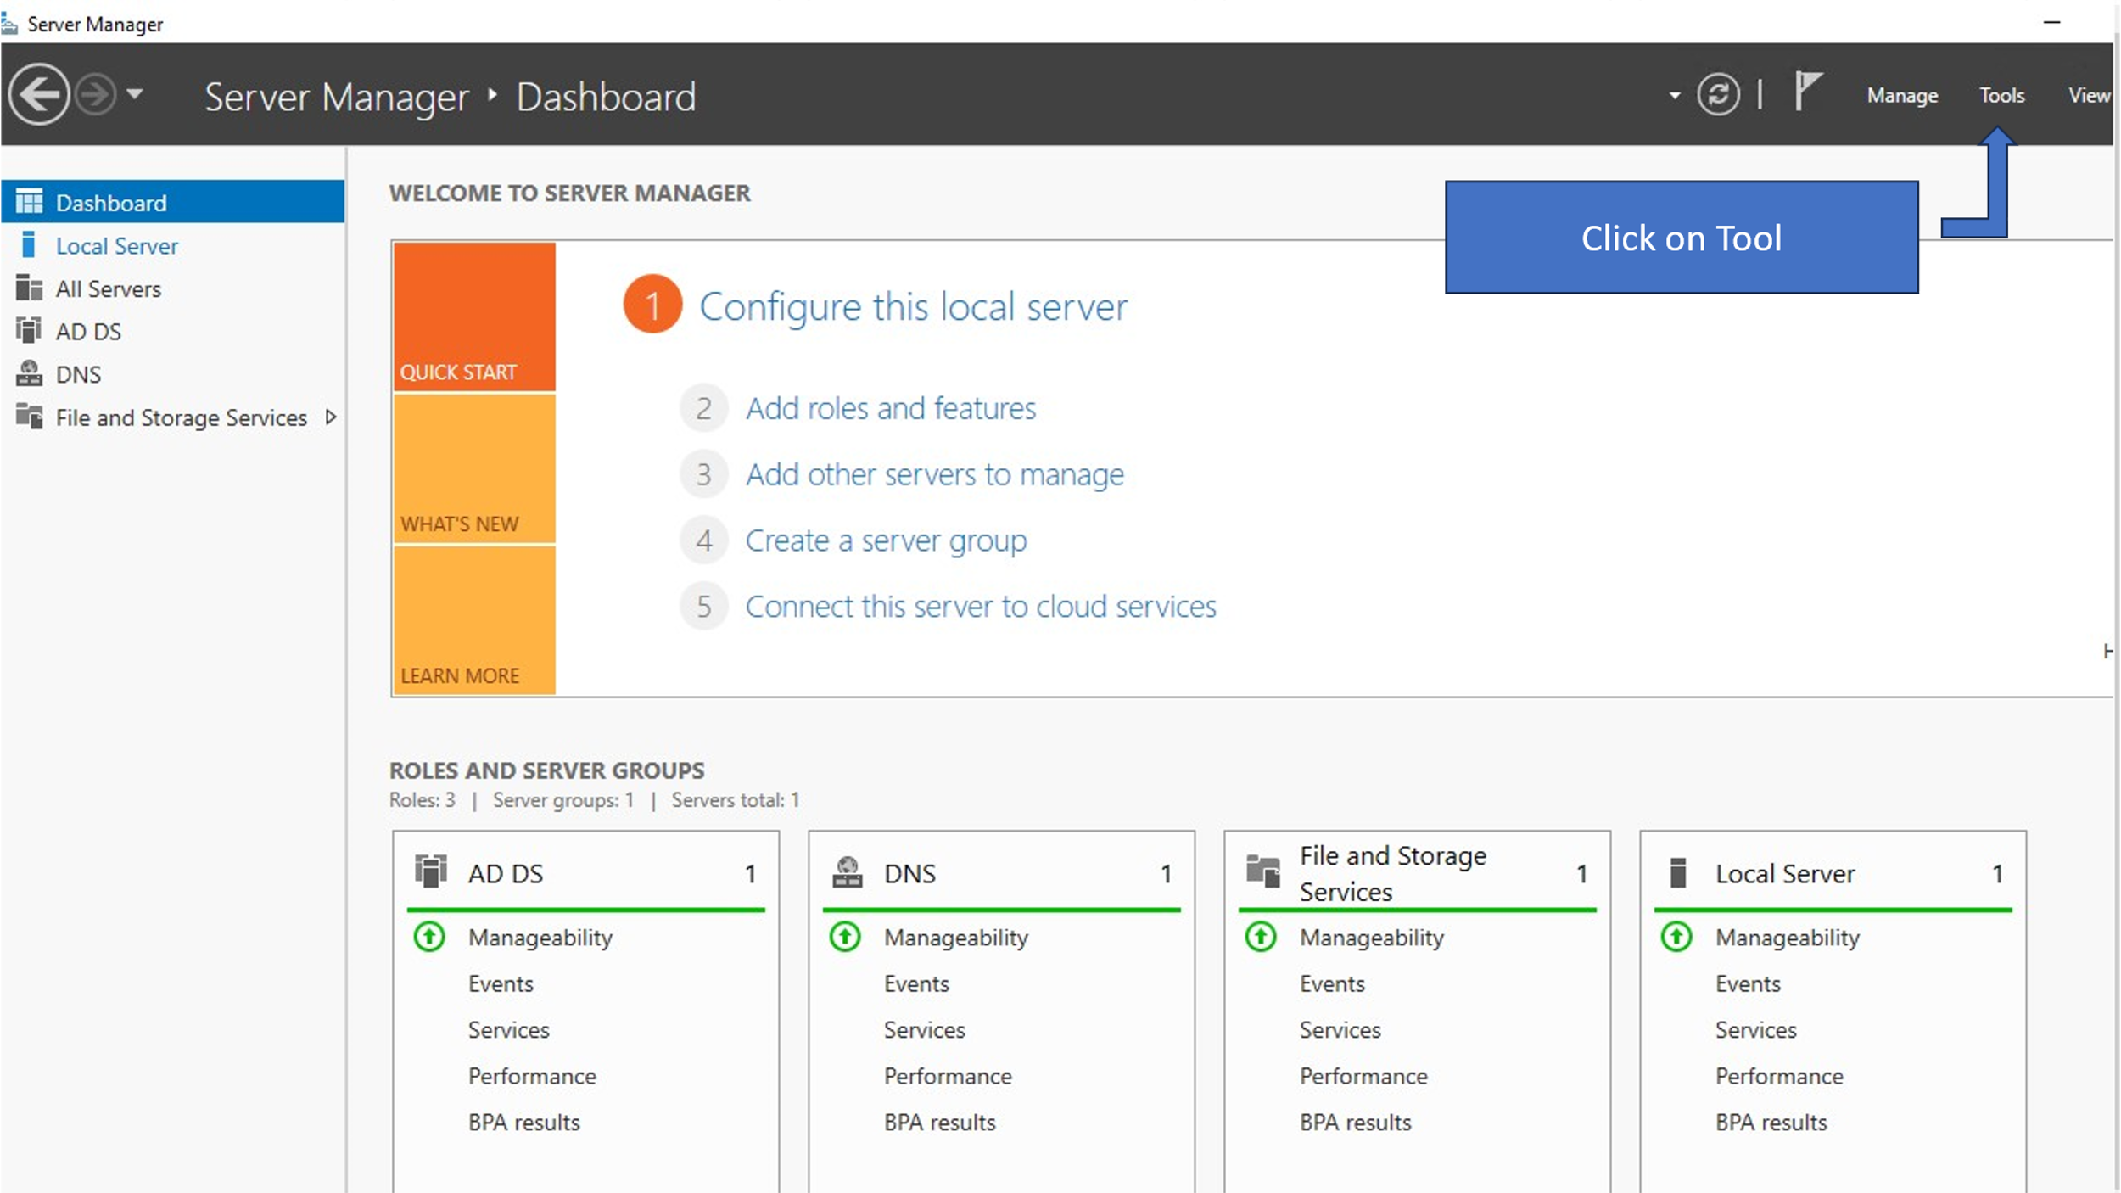
Task: Open Local Server Events
Action: click(1748, 984)
